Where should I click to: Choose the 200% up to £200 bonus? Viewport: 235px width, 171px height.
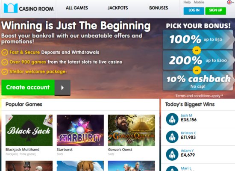tap(198, 60)
